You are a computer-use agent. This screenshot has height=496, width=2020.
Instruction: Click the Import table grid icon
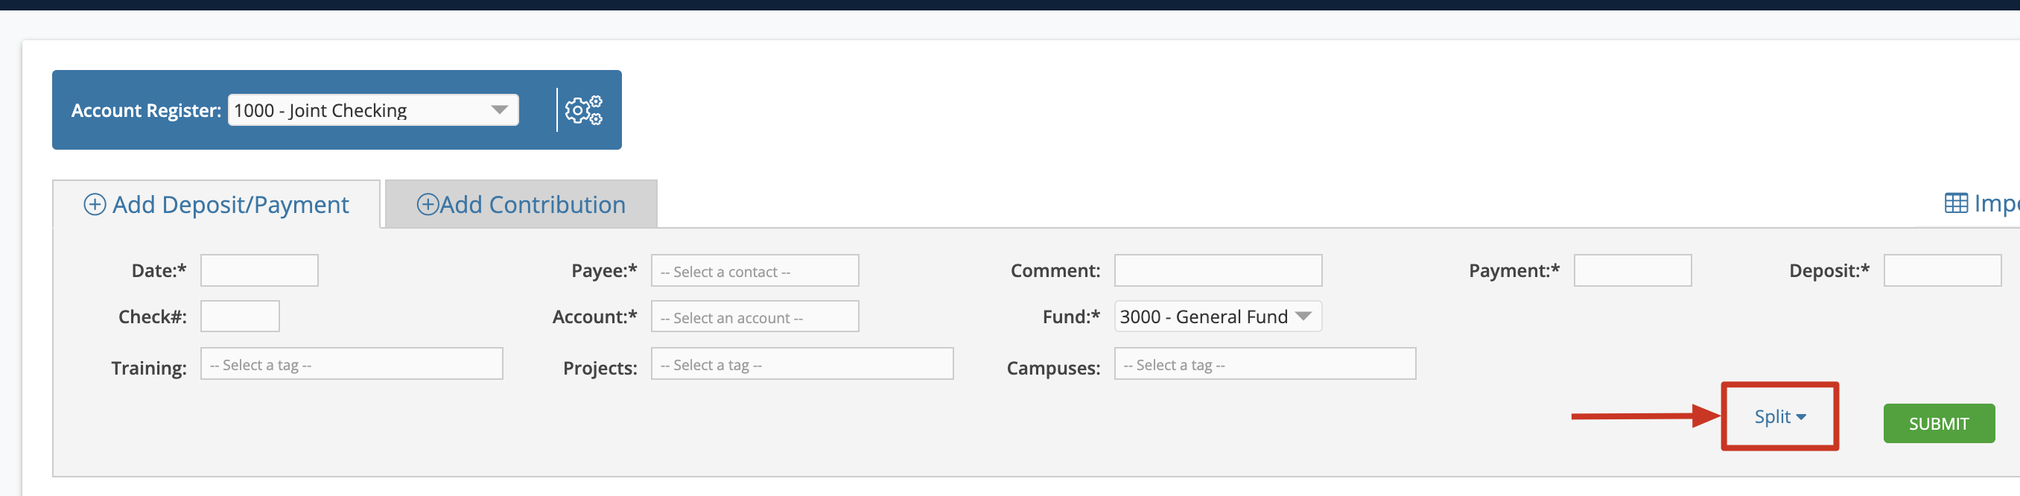coord(1956,203)
